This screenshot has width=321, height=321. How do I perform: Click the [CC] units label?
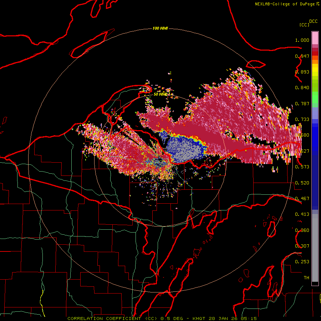304,25
